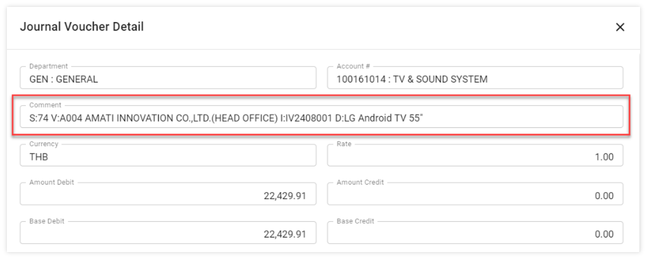Open the Account # field with TV & SOUND SYSTEM

(475, 79)
